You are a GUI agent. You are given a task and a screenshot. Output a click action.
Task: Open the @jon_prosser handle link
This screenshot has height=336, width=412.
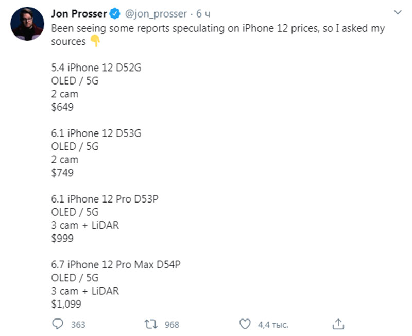click(156, 14)
